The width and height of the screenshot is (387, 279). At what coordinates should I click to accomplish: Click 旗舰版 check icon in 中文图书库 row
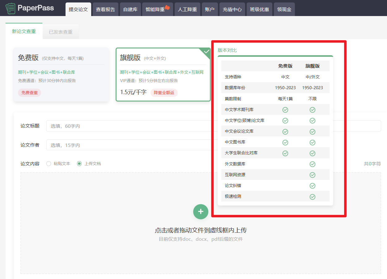(x=313, y=142)
